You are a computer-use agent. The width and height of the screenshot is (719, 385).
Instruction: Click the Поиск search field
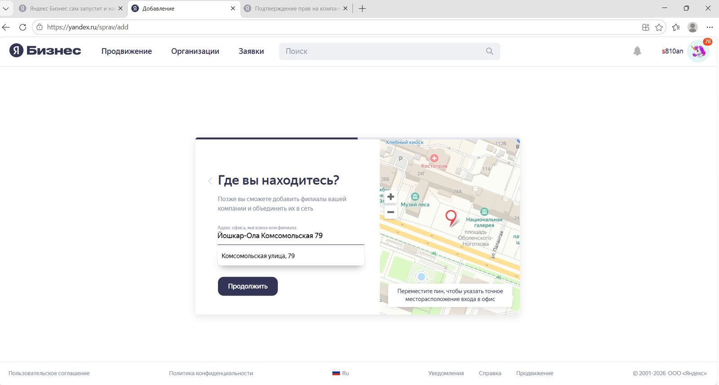pos(390,51)
